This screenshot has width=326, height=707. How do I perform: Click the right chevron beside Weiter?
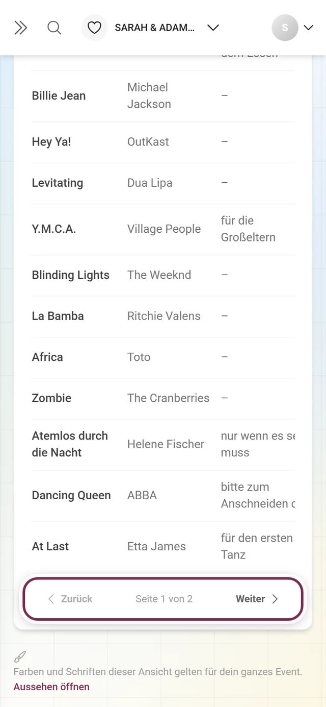275,599
